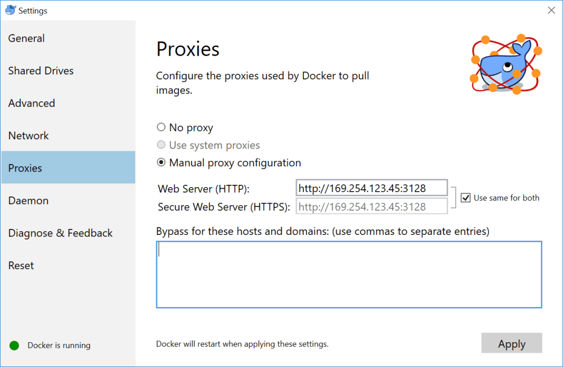Switch to the Advanced settings
The image size is (563, 367).
[31, 103]
